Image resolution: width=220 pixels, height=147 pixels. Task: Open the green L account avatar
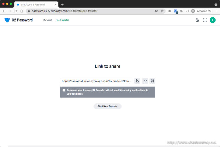[213, 20]
